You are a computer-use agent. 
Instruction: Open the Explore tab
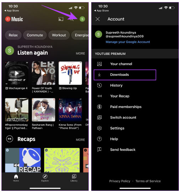pos(45,178)
